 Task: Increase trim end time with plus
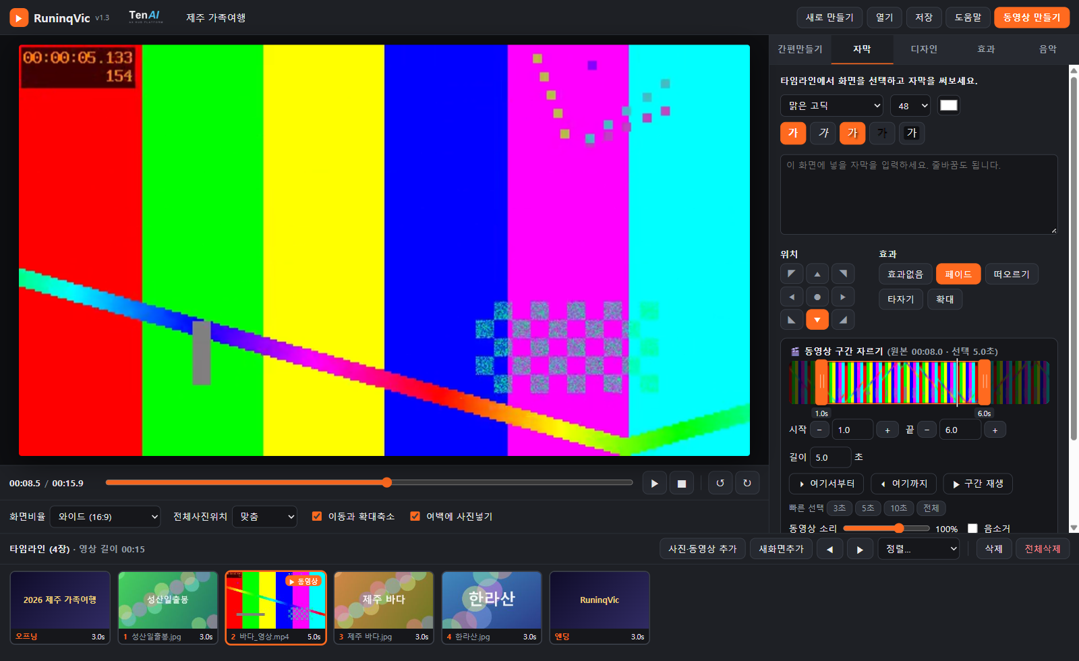coord(995,430)
